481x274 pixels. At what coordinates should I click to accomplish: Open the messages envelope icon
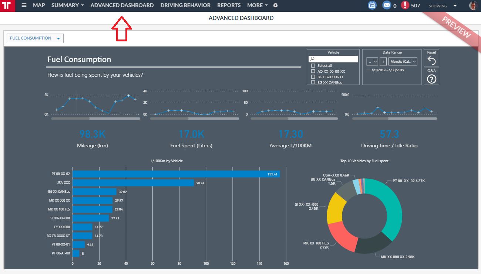(x=387, y=6)
